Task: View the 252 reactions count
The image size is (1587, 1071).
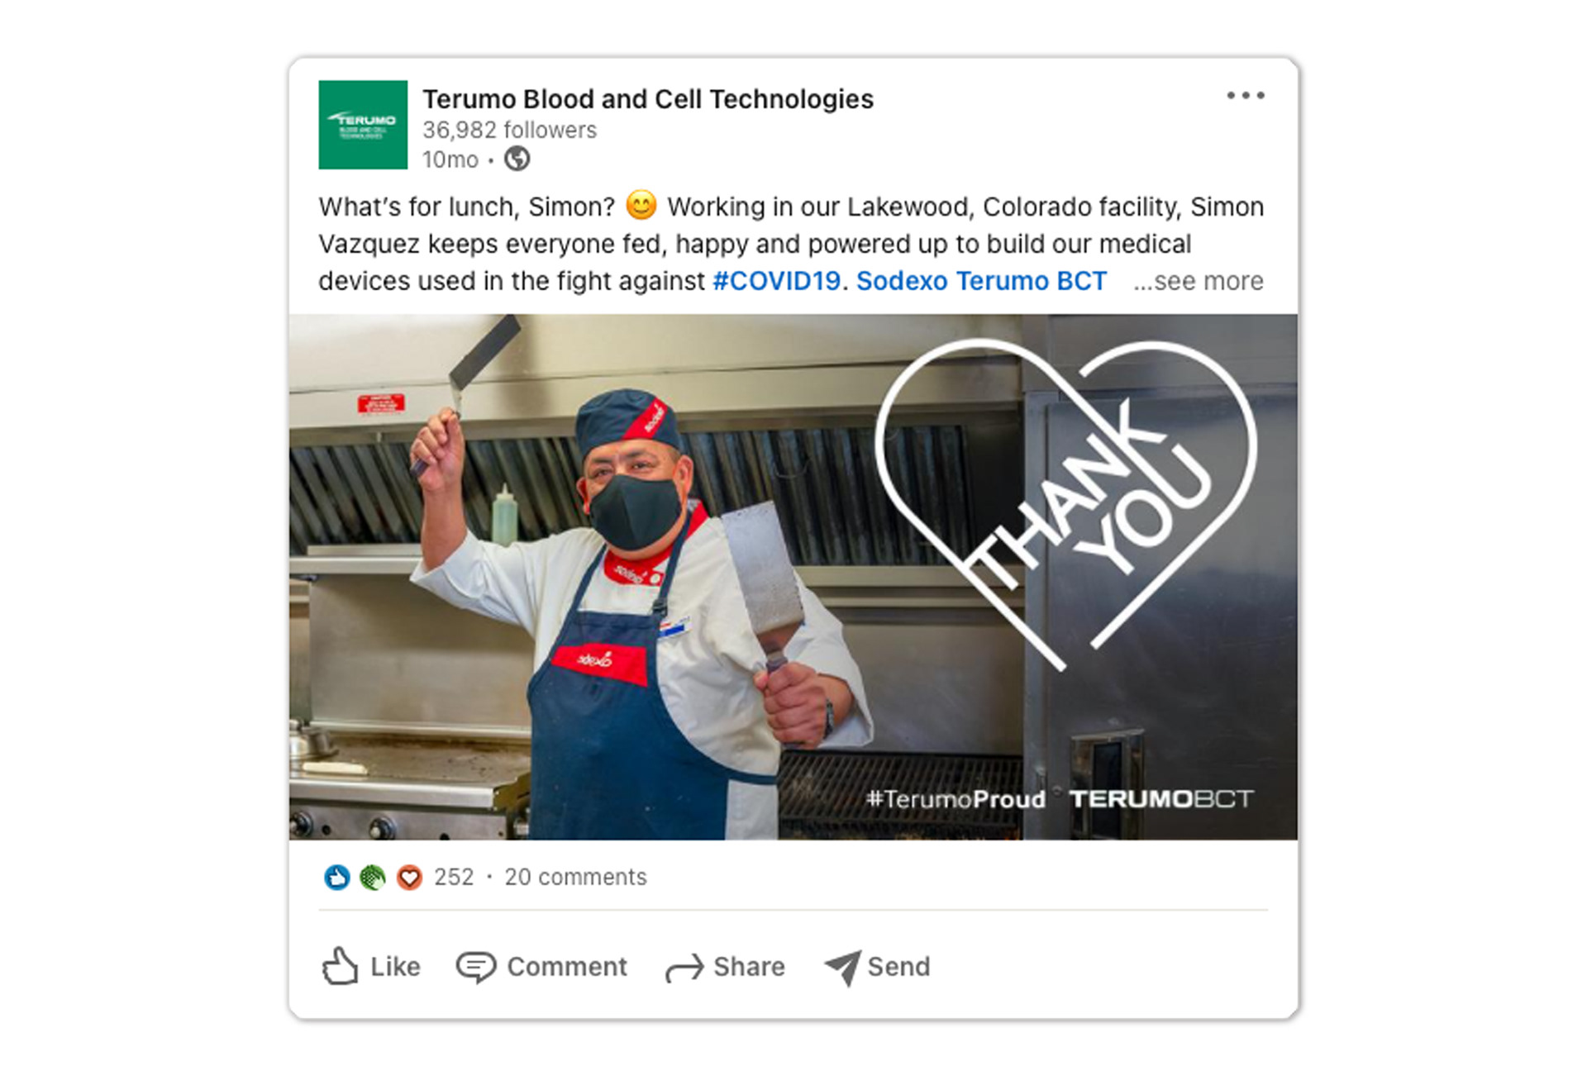Action: (x=454, y=877)
